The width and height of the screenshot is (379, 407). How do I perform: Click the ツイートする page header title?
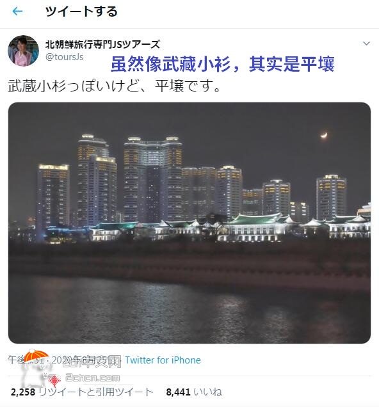click(81, 12)
